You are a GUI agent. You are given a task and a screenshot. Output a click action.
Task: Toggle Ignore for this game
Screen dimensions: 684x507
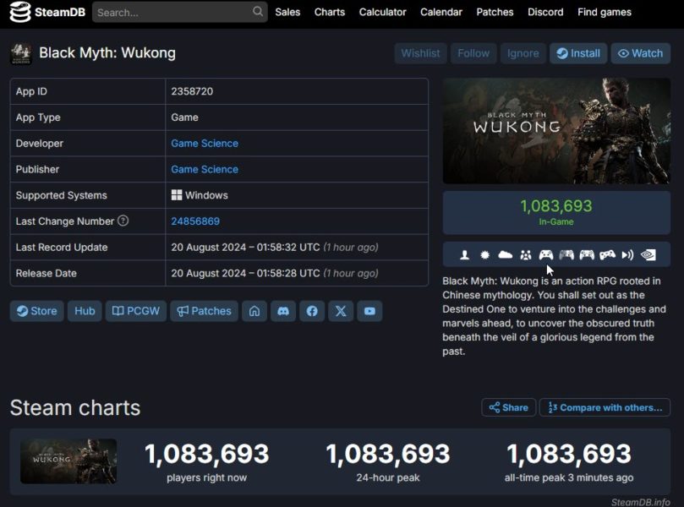pyautogui.click(x=523, y=53)
